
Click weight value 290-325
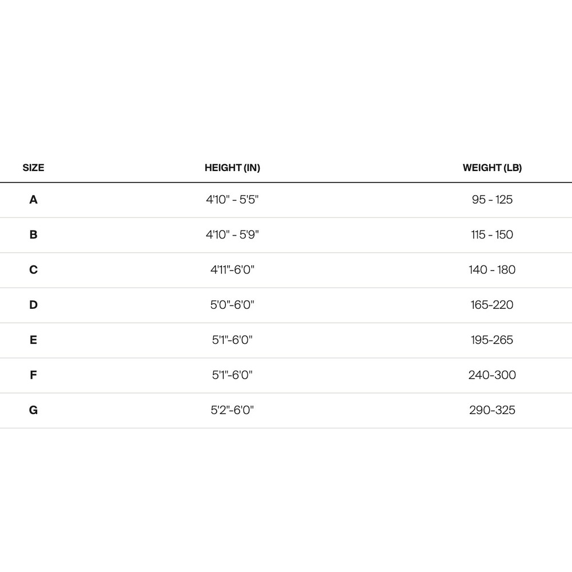492,410
